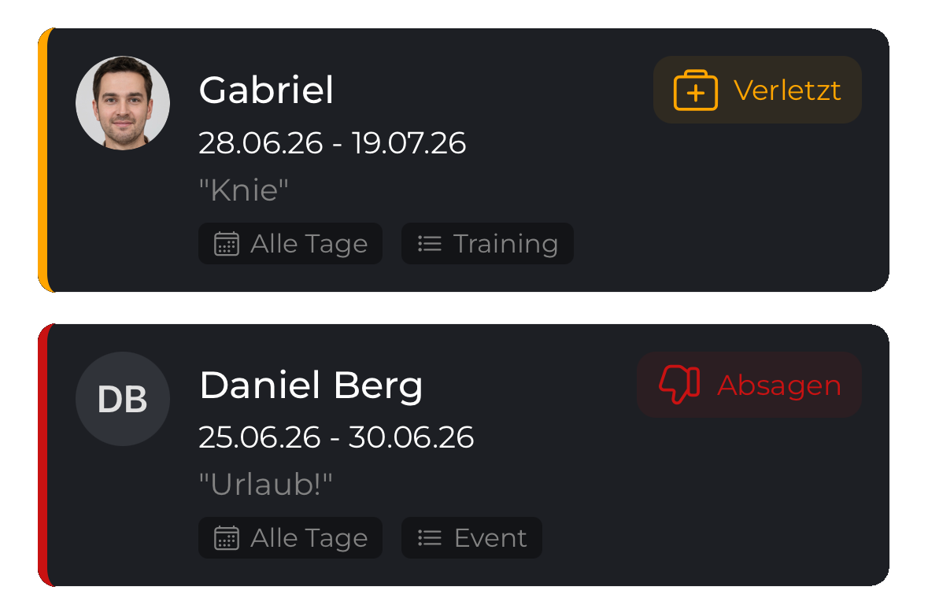Click the Event tag chip

(x=471, y=538)
